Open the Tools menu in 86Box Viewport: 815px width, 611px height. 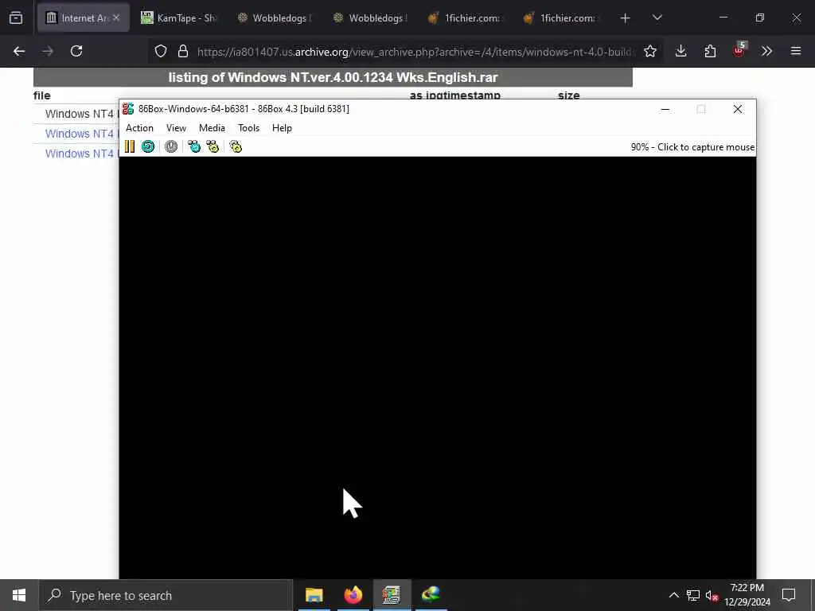[x=248, y=128]
